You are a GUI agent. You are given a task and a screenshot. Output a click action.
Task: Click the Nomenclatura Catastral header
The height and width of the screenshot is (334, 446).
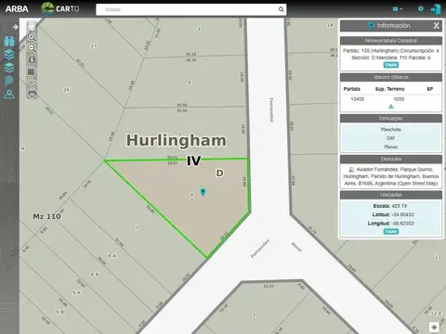coord(391,41)
